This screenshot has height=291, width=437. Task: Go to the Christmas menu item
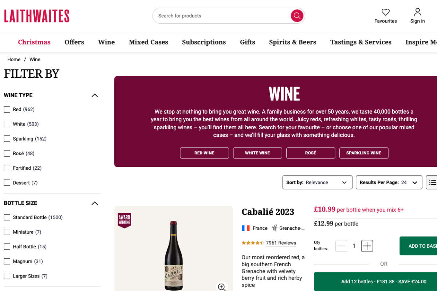click(x=34, y=42)
